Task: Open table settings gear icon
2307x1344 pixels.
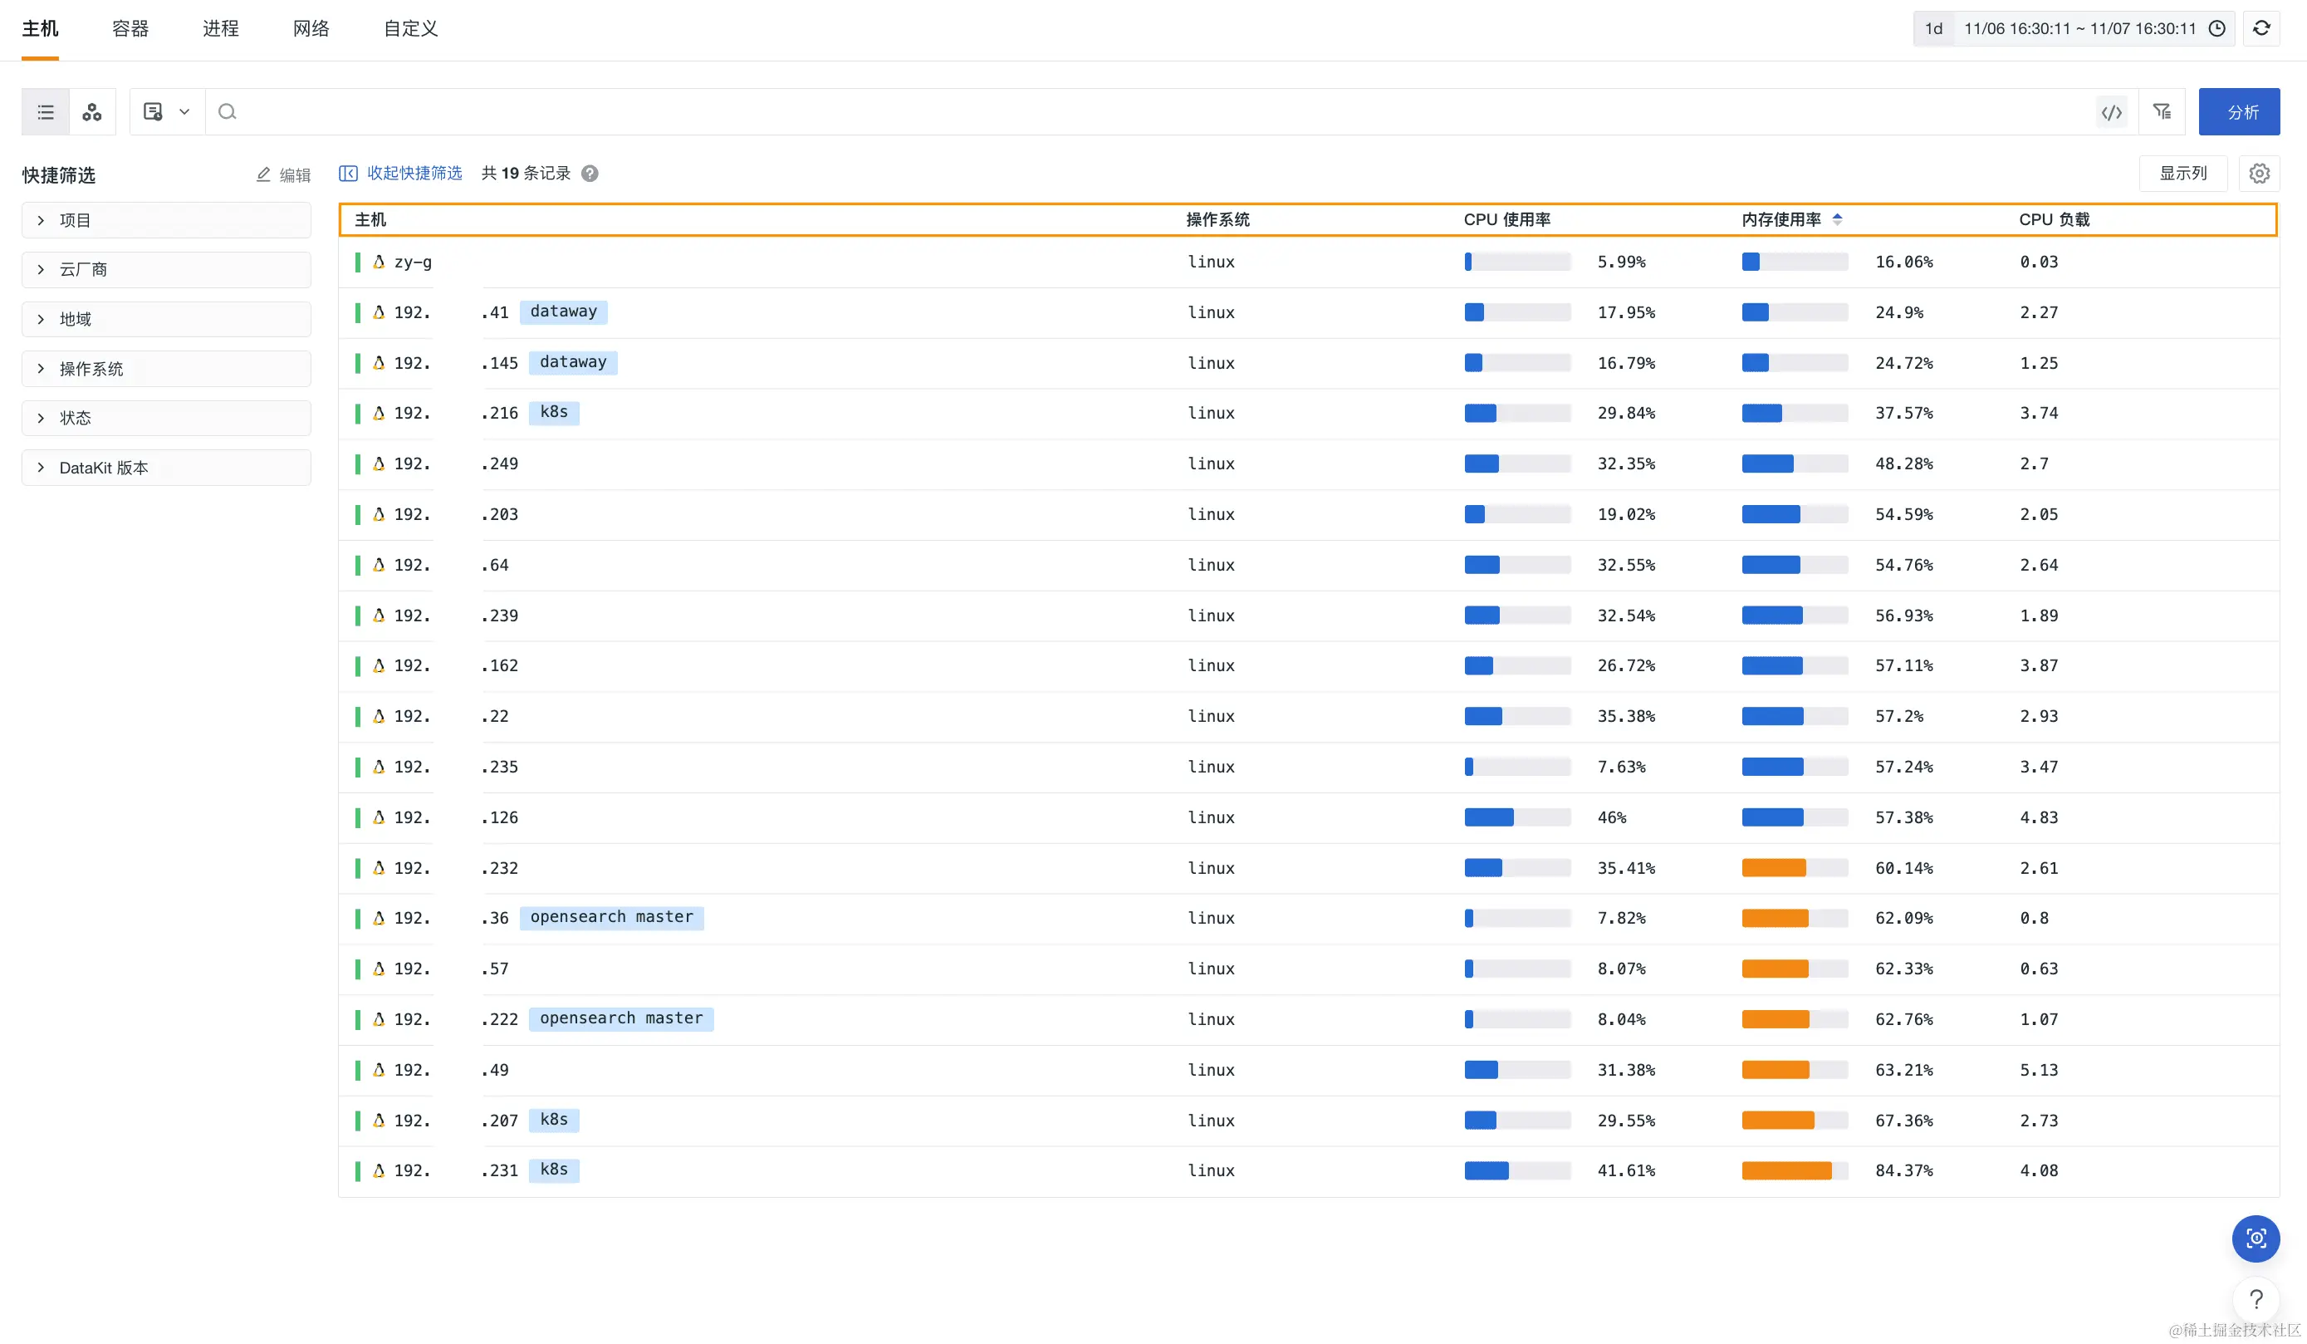Action: pos(2260,173)
